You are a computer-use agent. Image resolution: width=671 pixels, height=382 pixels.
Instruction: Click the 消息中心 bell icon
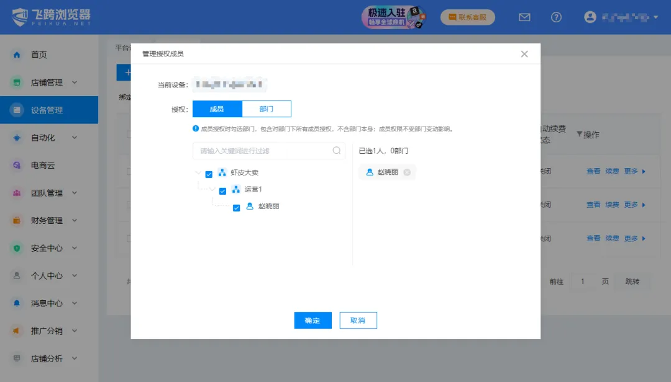(x=17, y=303)
